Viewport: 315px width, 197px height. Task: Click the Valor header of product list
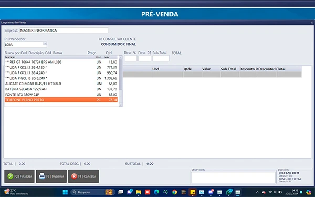(107, 57)
